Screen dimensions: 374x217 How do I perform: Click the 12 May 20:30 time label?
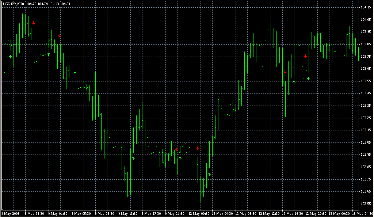(x=316, y=214)
